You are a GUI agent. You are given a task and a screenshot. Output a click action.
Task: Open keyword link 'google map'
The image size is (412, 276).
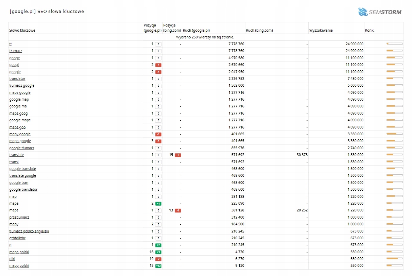click(x=19, y=100)
